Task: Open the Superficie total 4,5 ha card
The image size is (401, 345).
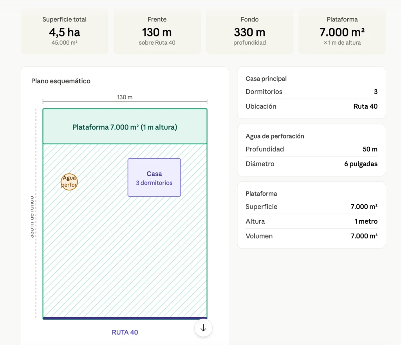Action: tap(65, 31)
